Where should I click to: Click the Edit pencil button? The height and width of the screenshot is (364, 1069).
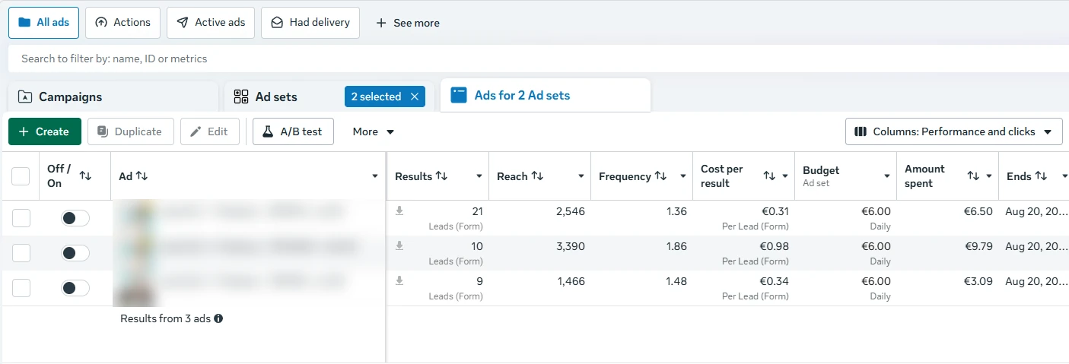tap(209, 131)
